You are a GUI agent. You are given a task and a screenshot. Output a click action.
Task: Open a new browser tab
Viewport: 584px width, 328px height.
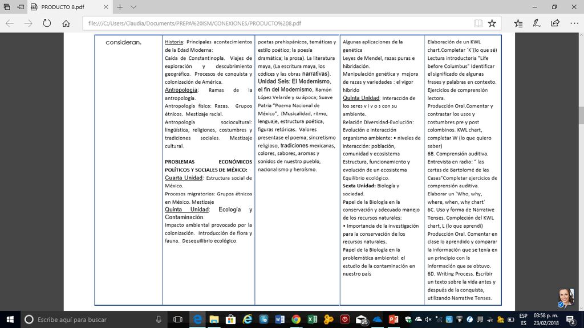[x=120, y=7]
